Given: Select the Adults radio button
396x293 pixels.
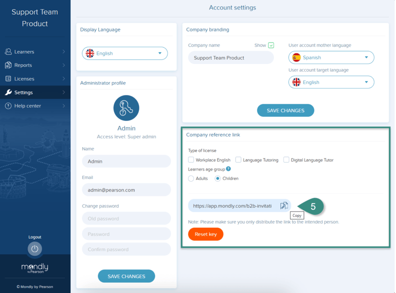Looking at the screenshot, I should click(x=191, y=178).
